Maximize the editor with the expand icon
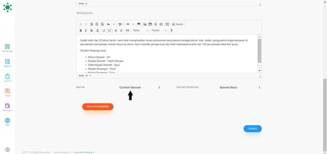The height and width of the screenshot is (154, 327). coord(167,24)
